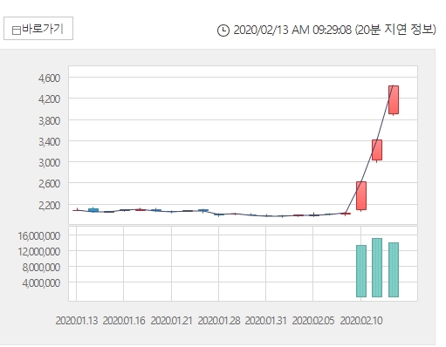Image resolution: width=446 pixels, height=347 pixels.
Task: Click the 바로가기 button
Action: 38,29
